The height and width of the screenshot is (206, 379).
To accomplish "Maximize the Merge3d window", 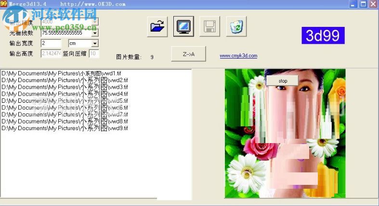I will coord(363,4).
